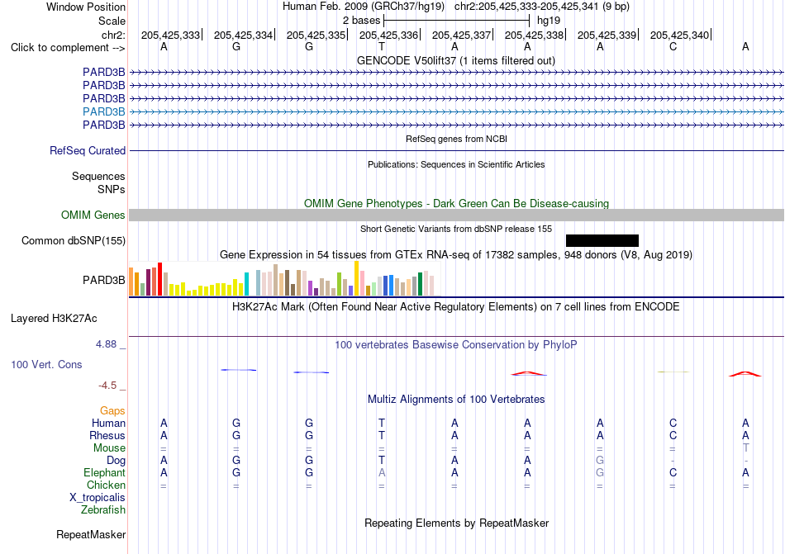The image size is (785, 554).
Task: Click the Chicken species label
Action: (x=106, y=485)
